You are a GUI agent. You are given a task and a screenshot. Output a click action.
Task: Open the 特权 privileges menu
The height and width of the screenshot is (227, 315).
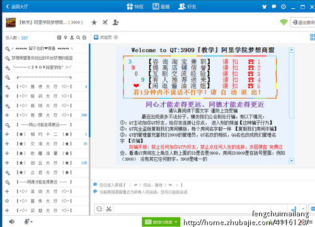tap(135, 6)
